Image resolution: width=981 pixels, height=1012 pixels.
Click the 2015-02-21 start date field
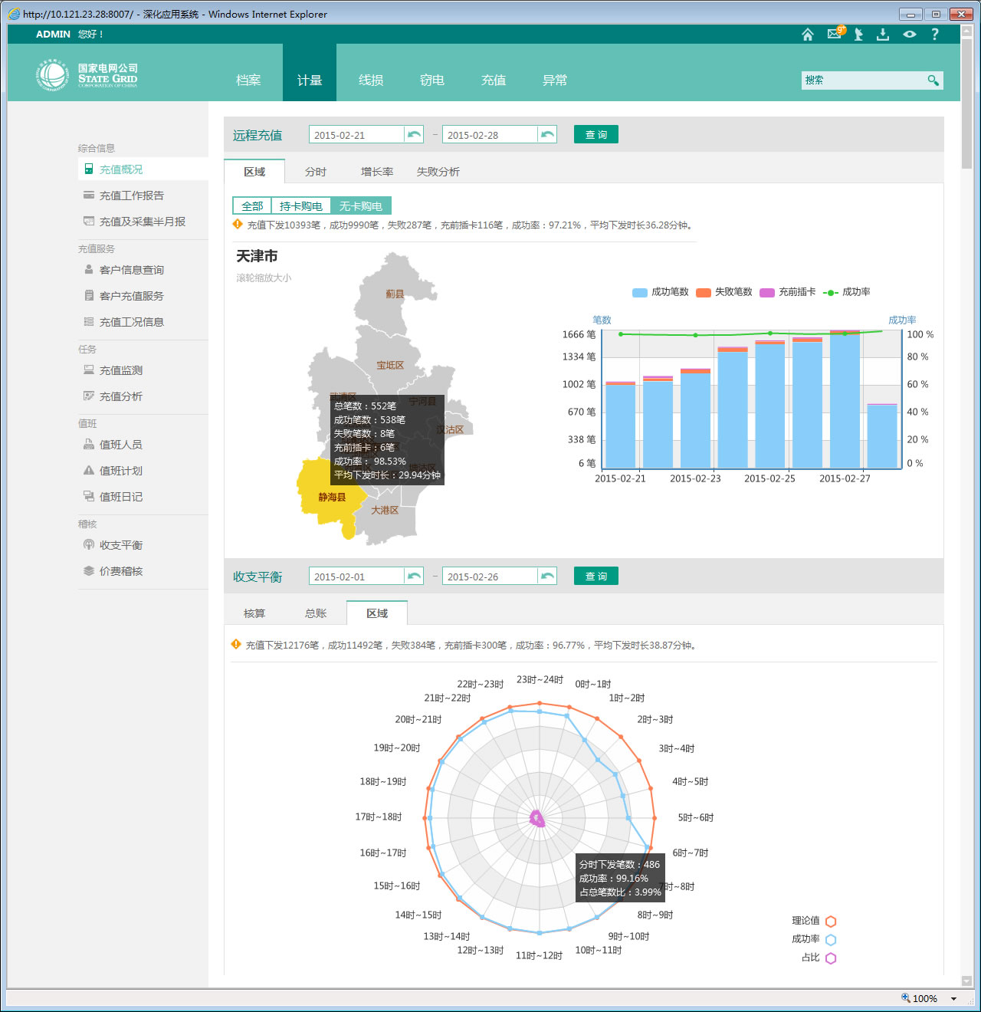point(356,135)
